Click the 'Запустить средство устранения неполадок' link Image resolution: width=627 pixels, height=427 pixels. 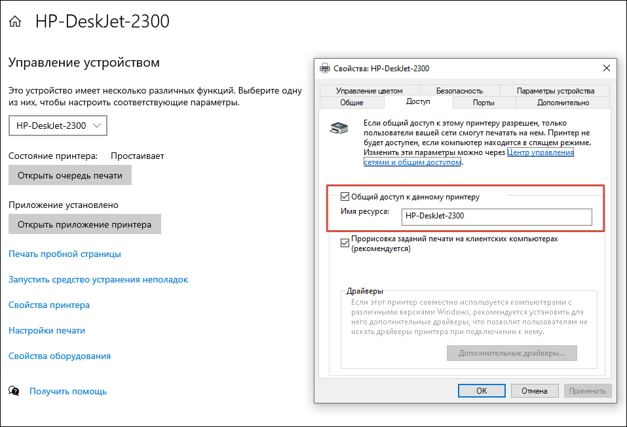tap(98, 279)
